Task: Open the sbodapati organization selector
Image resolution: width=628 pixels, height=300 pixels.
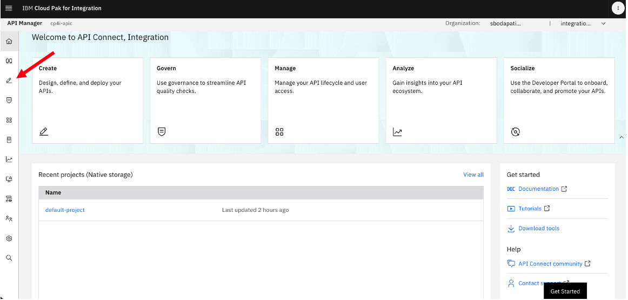Action: point(506,24)
